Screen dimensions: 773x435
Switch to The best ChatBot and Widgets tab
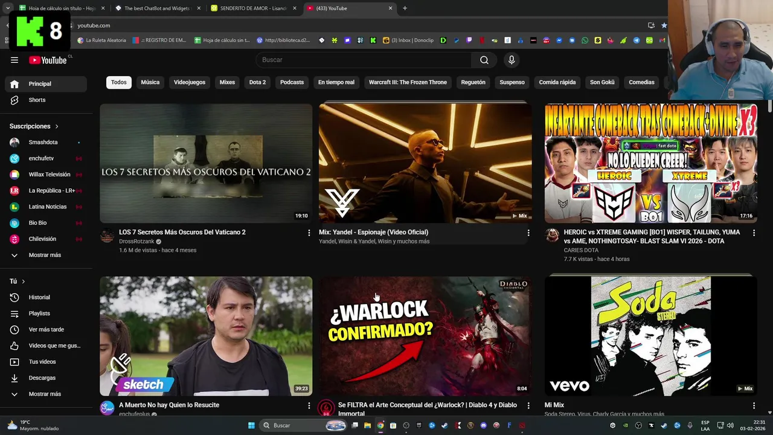click(x=157, y=8)
